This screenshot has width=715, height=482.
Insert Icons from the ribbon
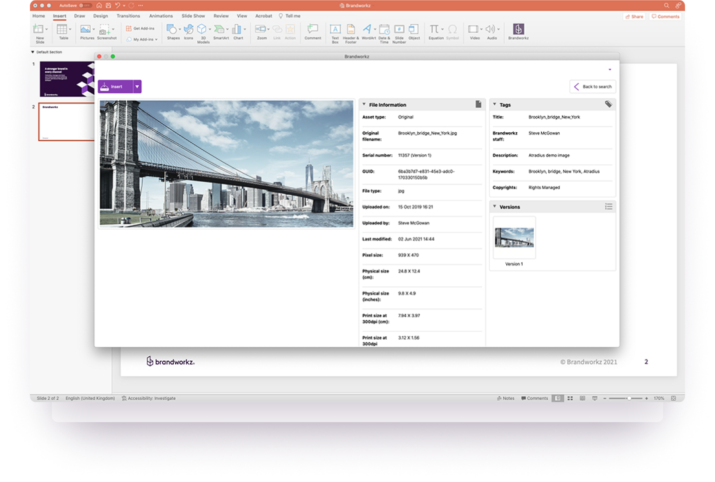point(188,32)
